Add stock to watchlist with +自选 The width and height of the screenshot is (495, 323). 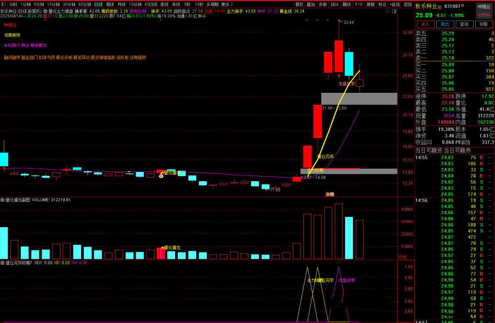(x=394, y=4)
